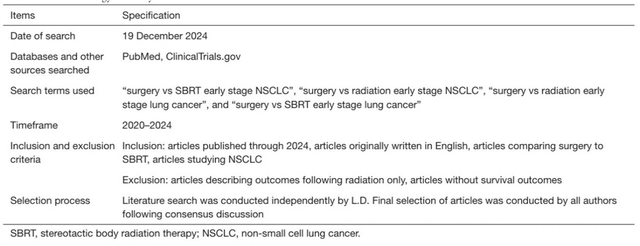
Task: Click the date "19 December 2024"
Action: click(165, 36)
